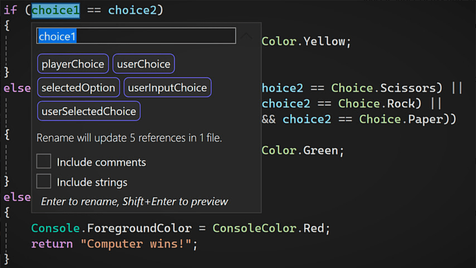This screenshot has height=268, width=476.
Task: Select the playerChoice rename suggestion
Action: point(73,64)
